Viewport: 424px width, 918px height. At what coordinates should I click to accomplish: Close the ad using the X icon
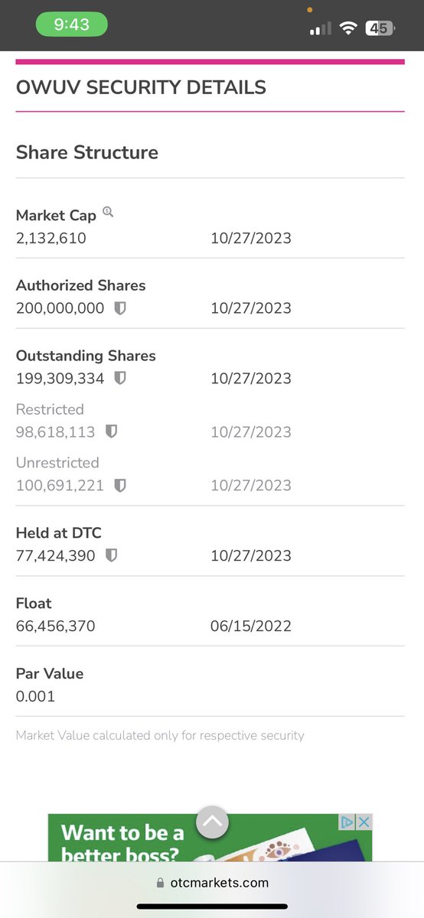[x=364, y=822]
